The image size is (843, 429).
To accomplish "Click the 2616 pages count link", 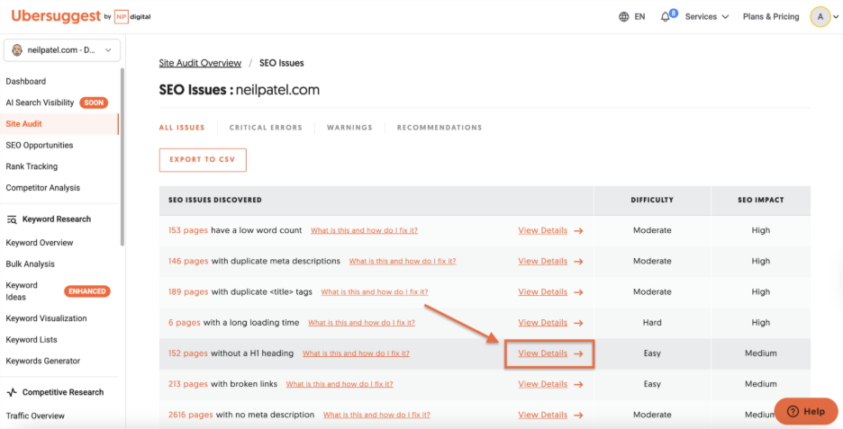I will pyautogui.click(x=190, y=415).
